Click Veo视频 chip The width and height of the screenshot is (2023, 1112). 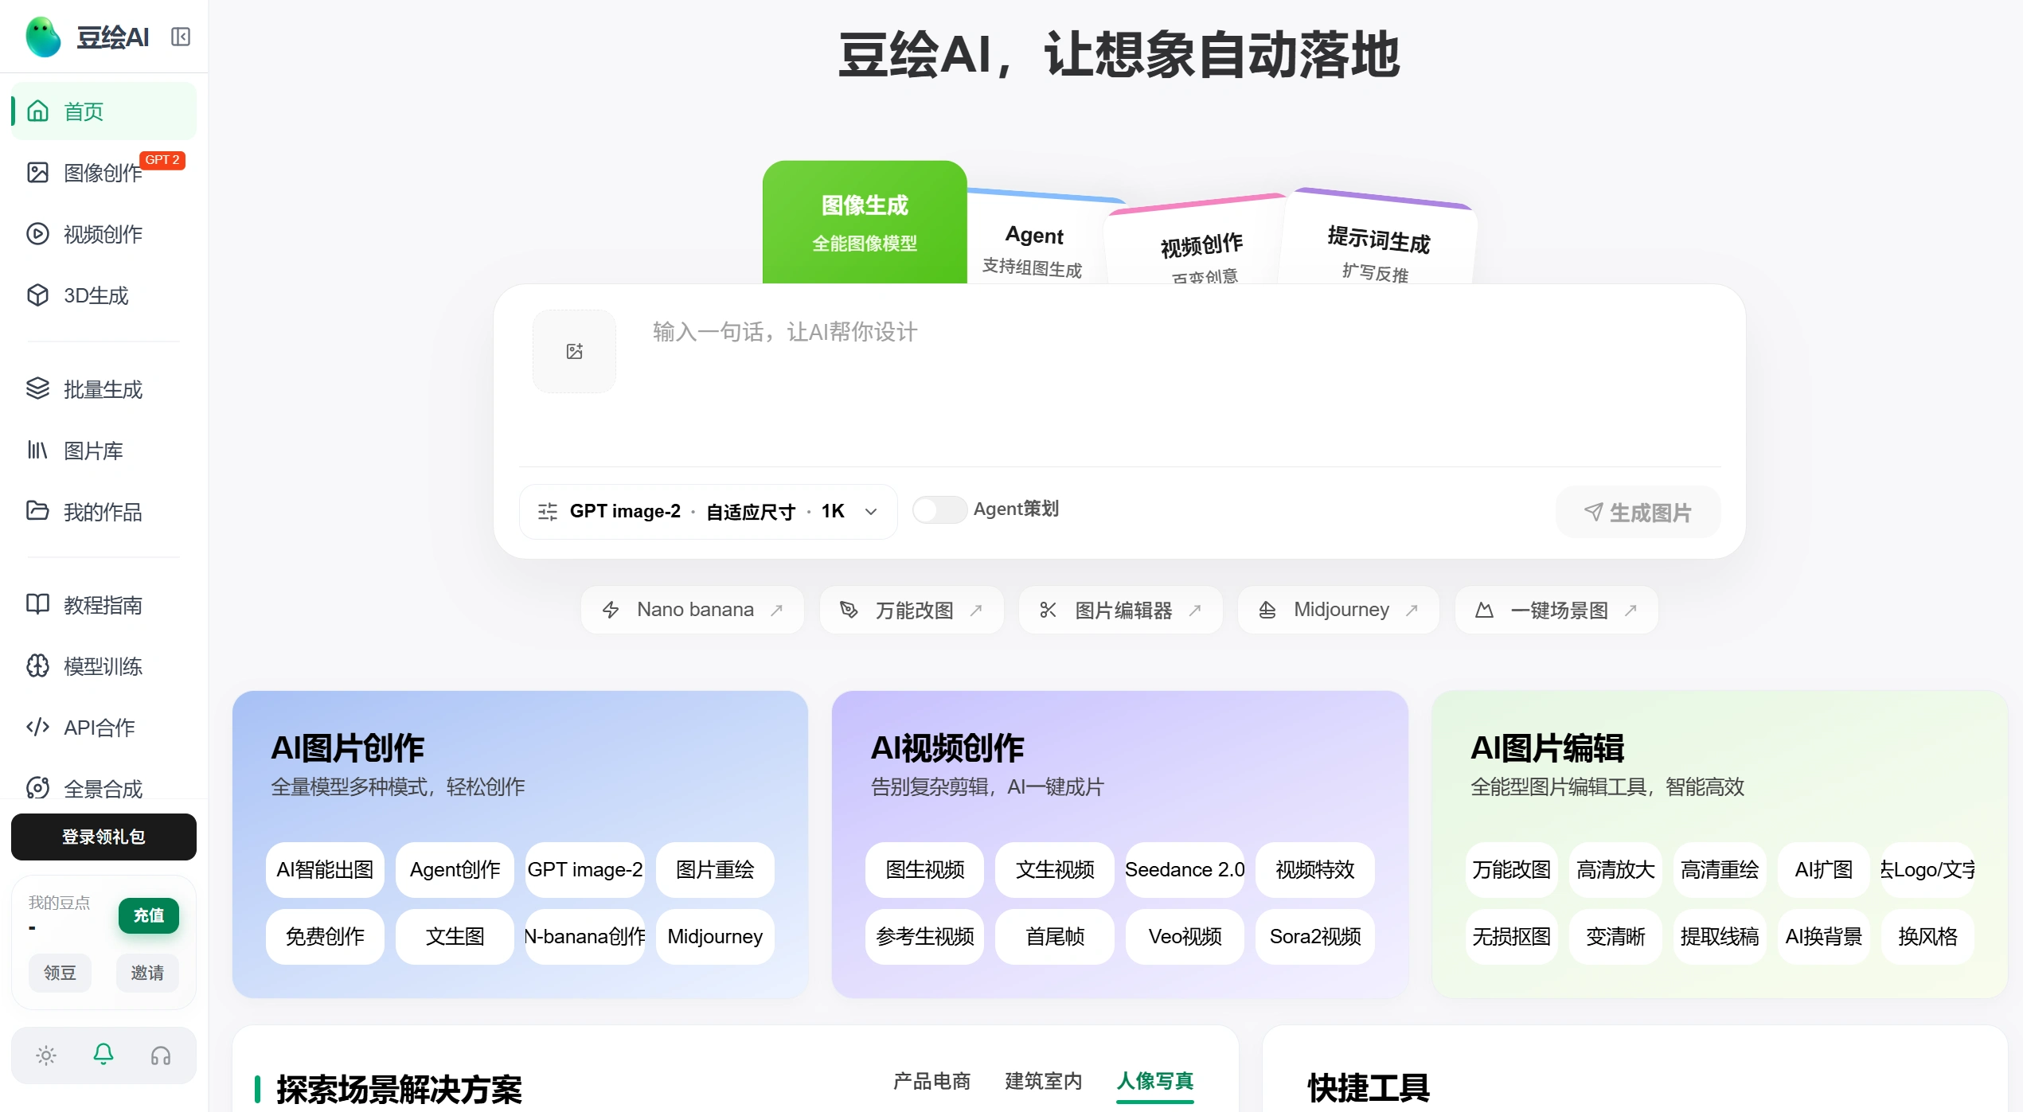(x=1185, y=936)
